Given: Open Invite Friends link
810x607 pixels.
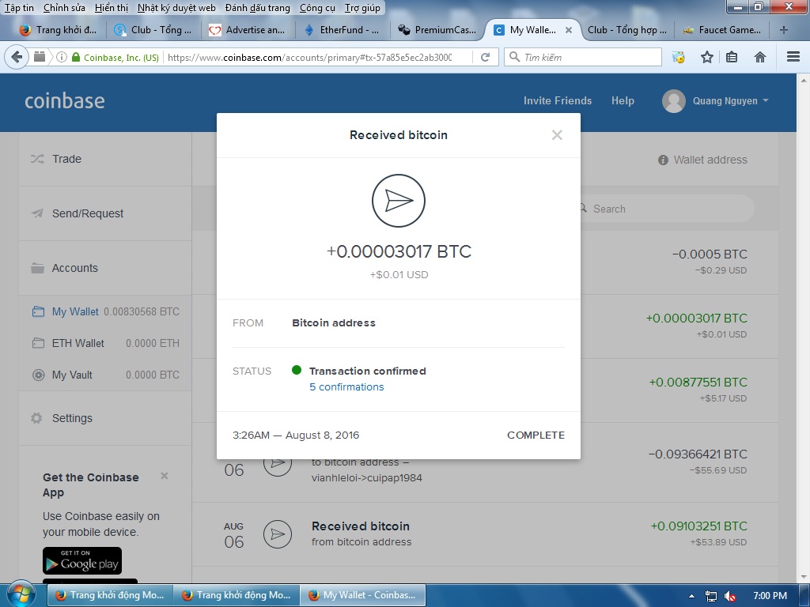Looking at the screenshot, I should click(x=558, y=100).
